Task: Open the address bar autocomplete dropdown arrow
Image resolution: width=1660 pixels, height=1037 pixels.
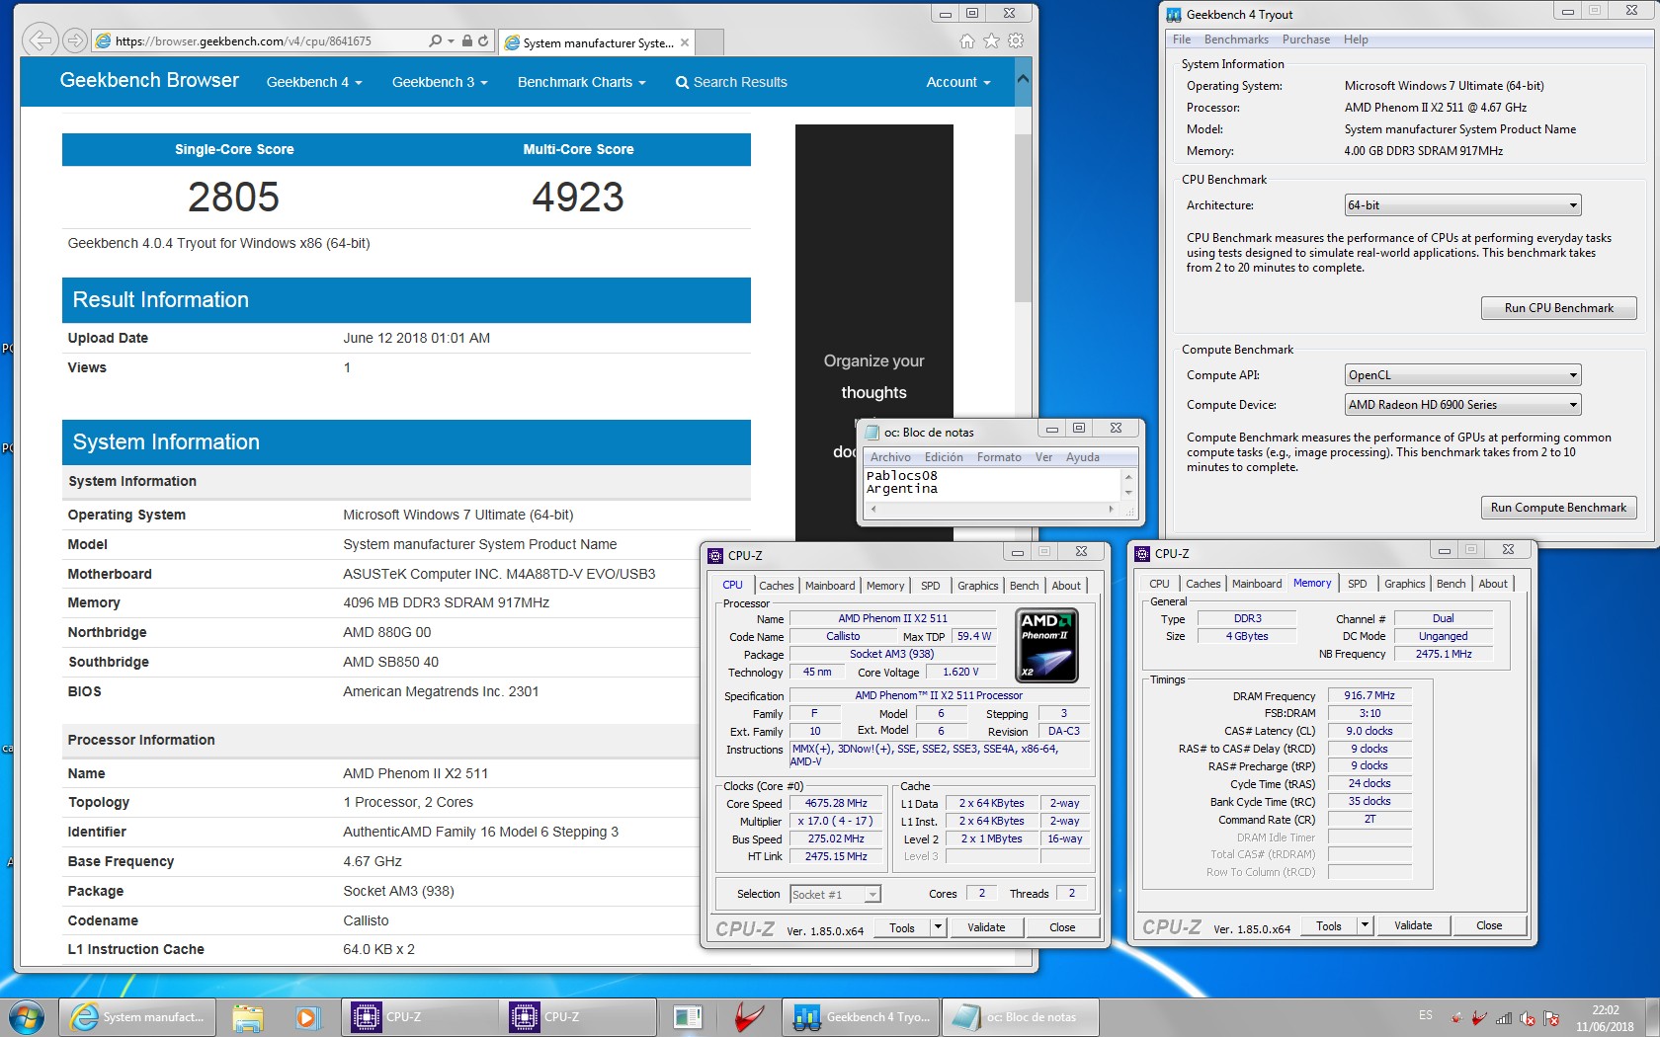Action: (x=452, y=41)
